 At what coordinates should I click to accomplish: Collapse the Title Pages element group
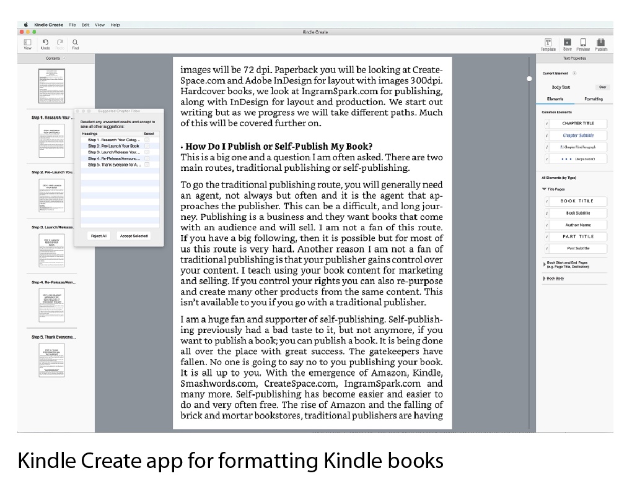coord(543,189)
